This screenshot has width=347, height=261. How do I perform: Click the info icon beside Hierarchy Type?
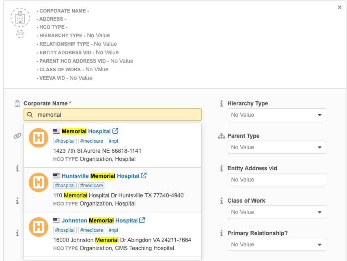222,104
